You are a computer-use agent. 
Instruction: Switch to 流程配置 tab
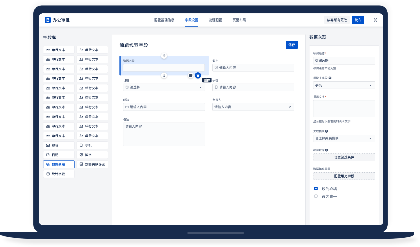click(x=215, y=20)
